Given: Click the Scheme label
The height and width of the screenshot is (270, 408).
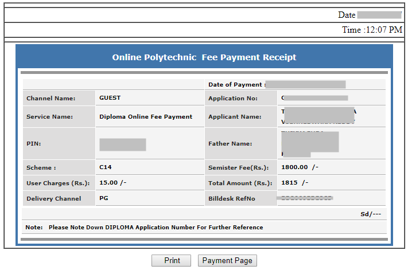Looking at the screenshot, I should 41,168.
